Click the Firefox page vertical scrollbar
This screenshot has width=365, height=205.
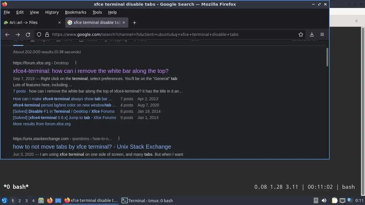[327, 57]
